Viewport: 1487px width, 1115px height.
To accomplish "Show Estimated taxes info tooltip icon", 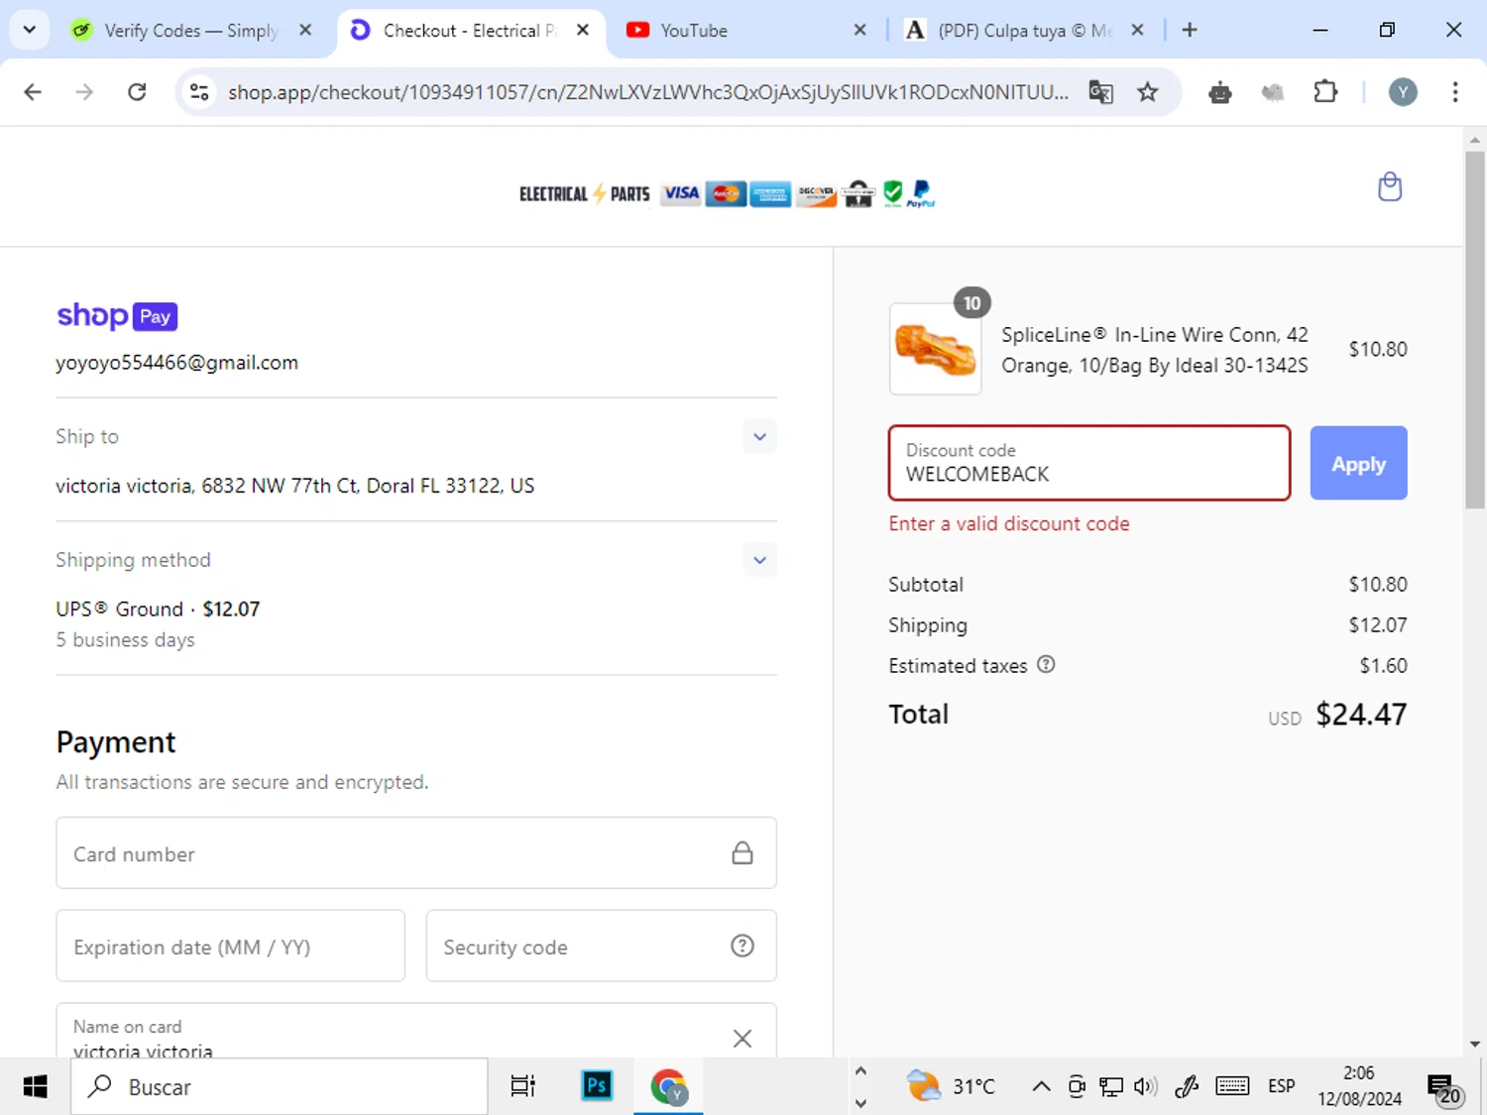I will coord(1046,665).
